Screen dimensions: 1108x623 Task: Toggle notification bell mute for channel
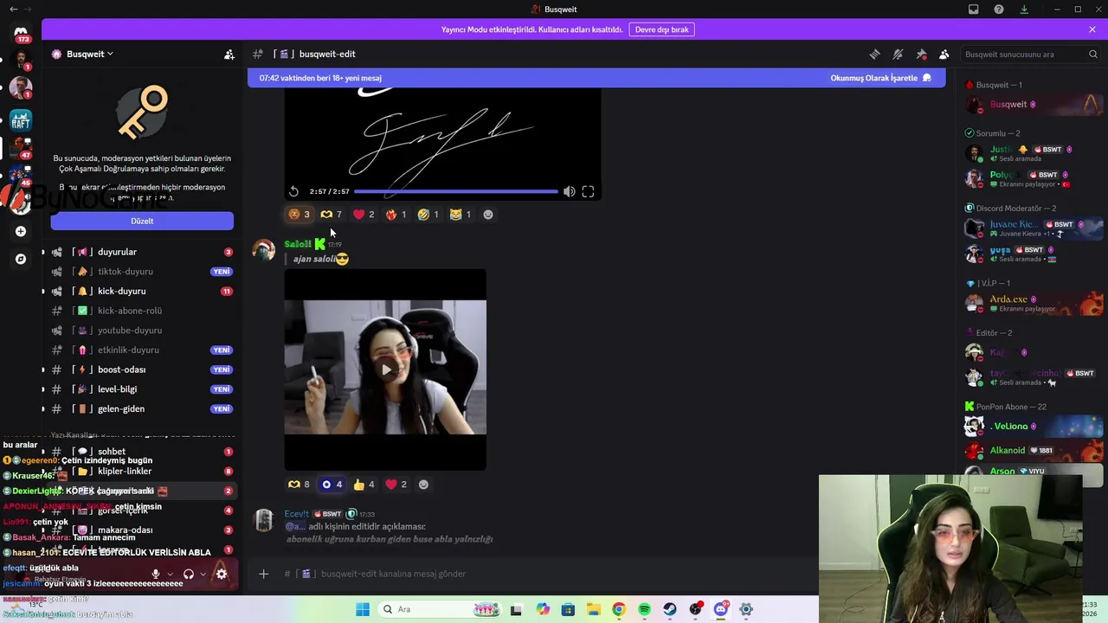898,54
